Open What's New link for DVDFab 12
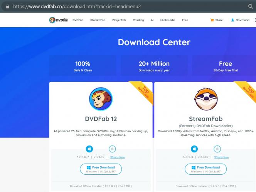This screenshot has width=256, height=192. pyautogui.click(x=117, y=157)
